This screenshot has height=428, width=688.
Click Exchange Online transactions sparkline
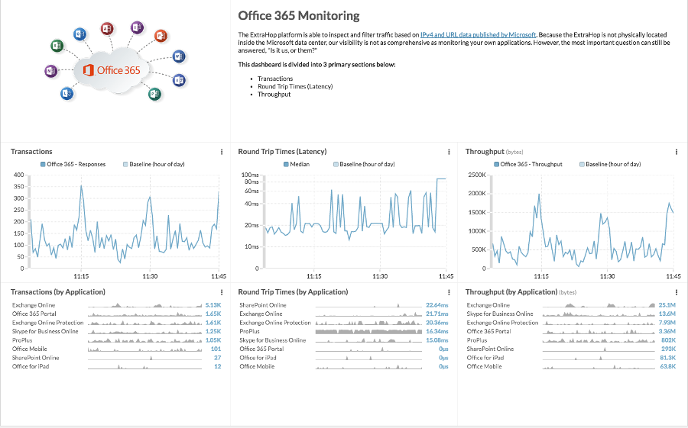(x=144, y=305)
